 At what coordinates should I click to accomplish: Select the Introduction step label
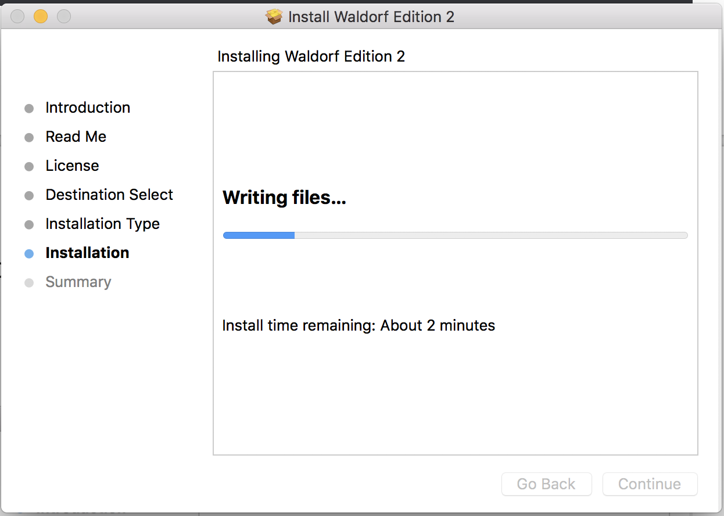point(88,107)
